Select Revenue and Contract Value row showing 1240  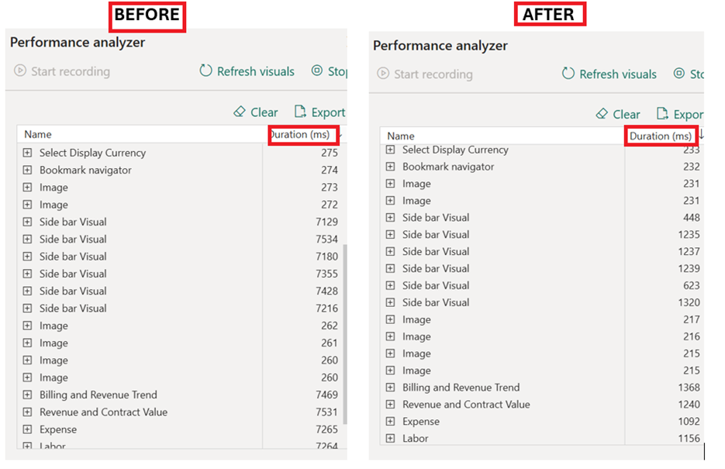(466, 405)
